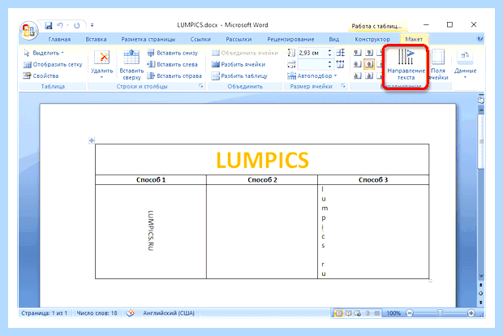Image resolution: width=503 pixels, height=336 pixels.
Task: Open the Ссылки tab
Action: pyautogui.click(x=200, y=39)
